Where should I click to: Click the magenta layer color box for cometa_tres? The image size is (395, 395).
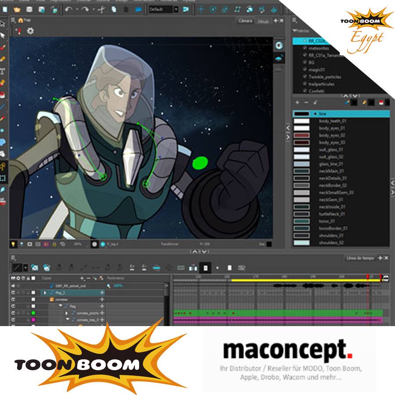(x=33, y=320)
